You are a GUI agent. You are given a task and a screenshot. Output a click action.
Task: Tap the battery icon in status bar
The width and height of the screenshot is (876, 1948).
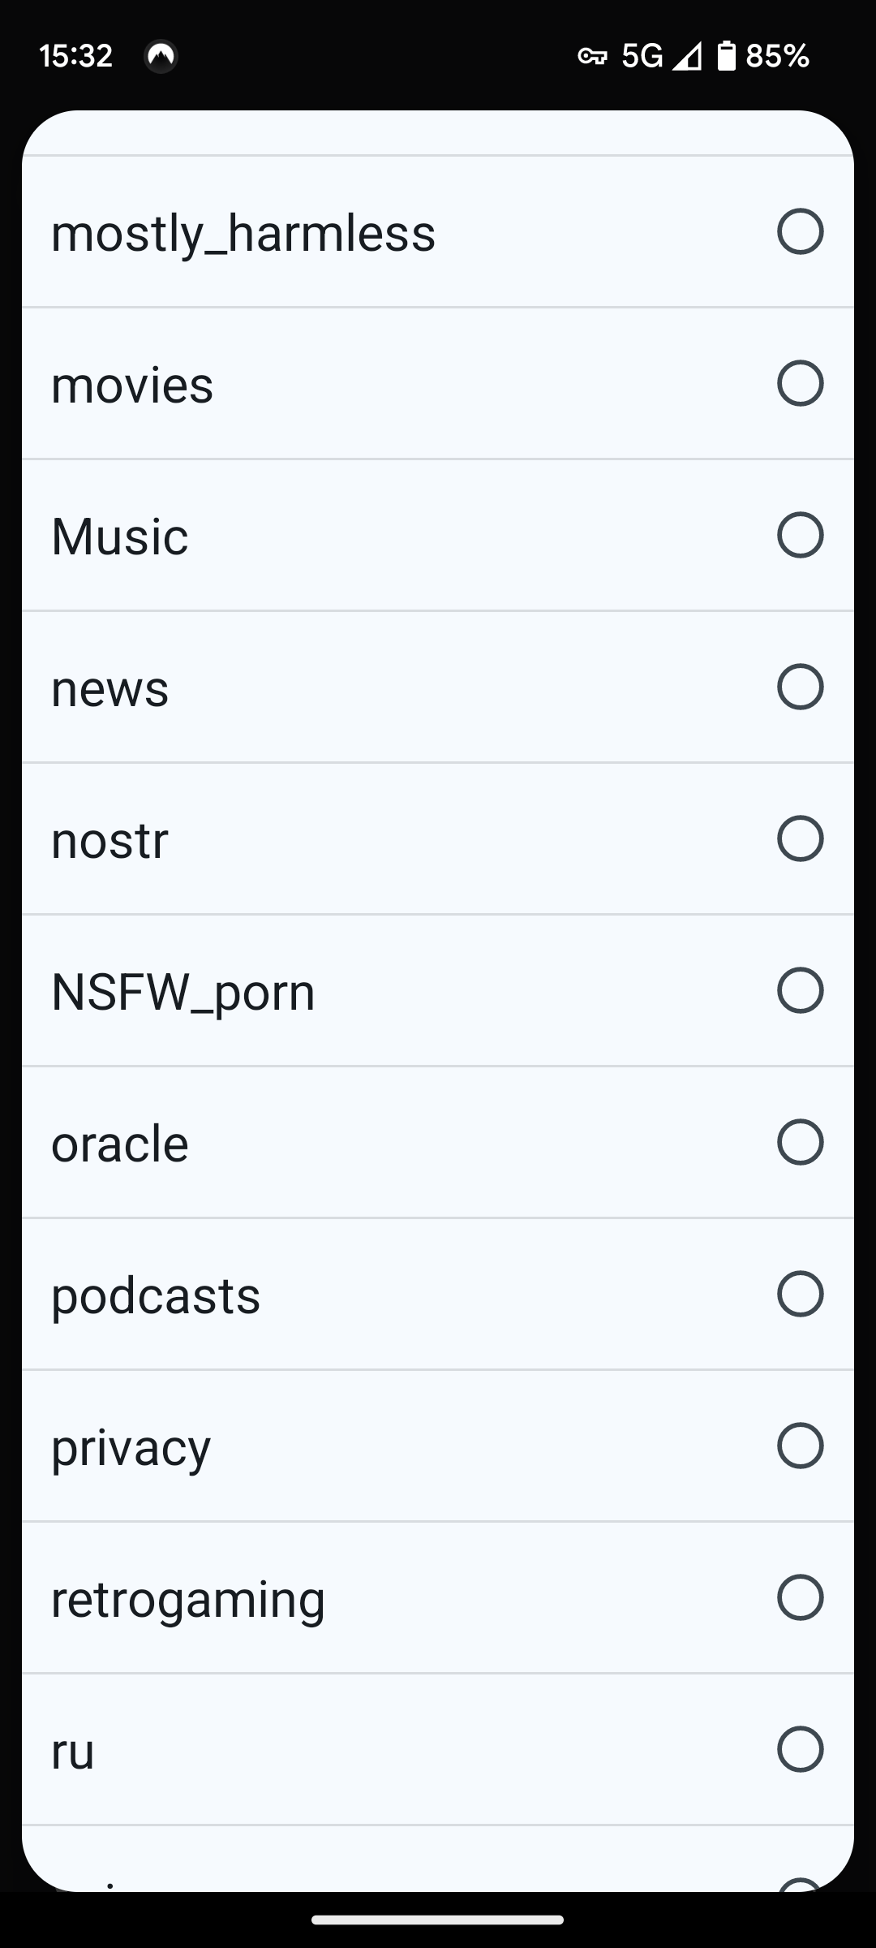(x=726, y=56)
